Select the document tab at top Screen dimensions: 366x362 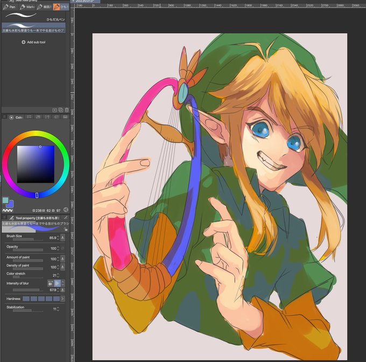click(85, 1)
